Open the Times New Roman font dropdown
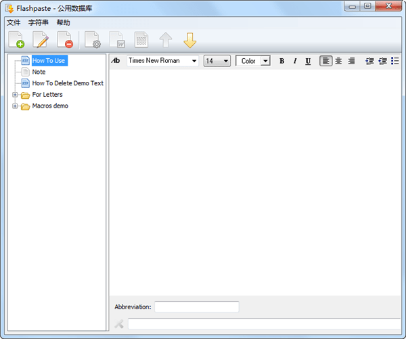 tap(194, 61)
